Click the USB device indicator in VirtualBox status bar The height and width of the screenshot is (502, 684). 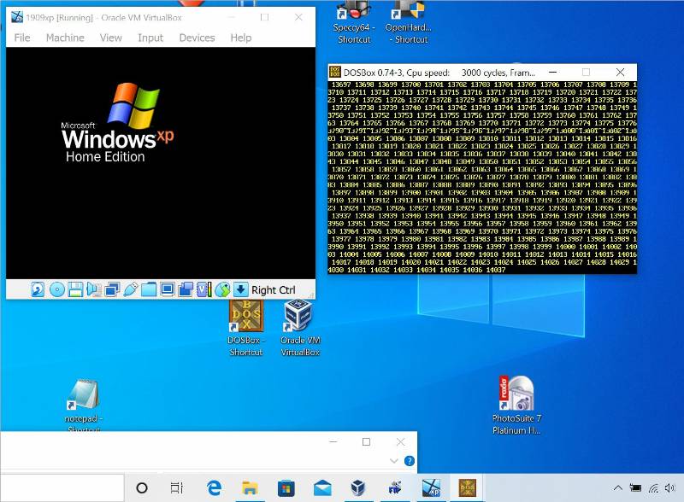(x=131, y=289)
